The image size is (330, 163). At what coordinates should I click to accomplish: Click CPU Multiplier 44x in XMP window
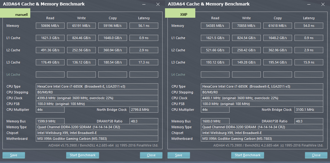[215, 110]
